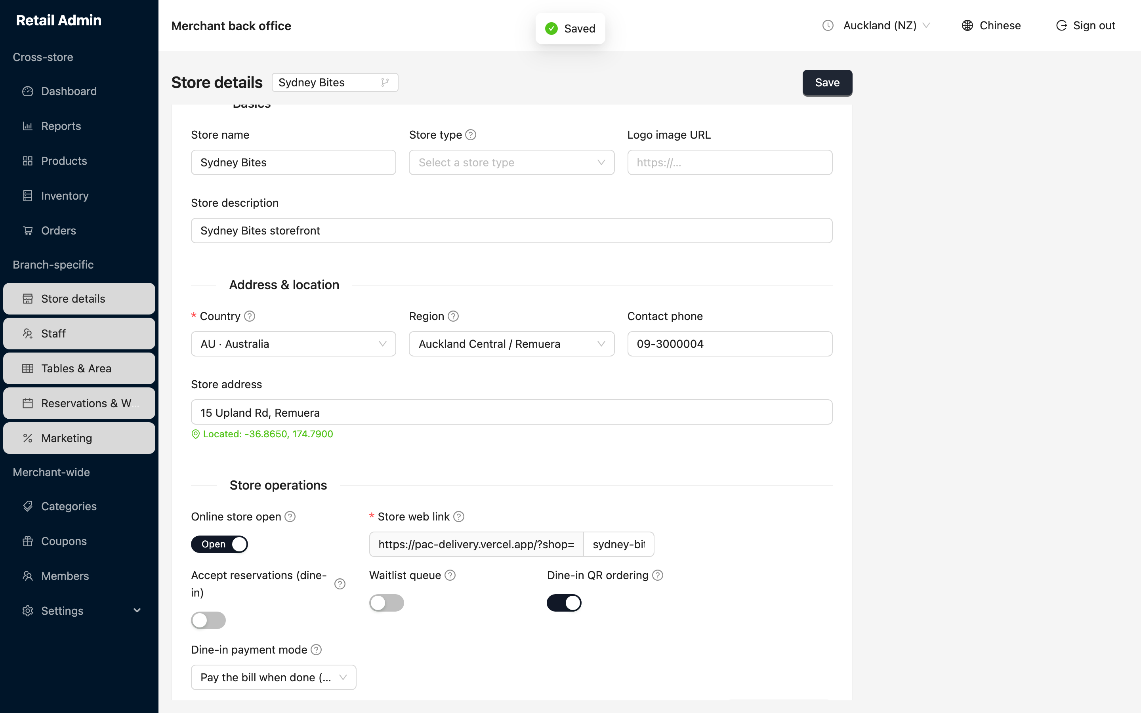
Task: Click the Store type help icon
Action: point(471,135)
